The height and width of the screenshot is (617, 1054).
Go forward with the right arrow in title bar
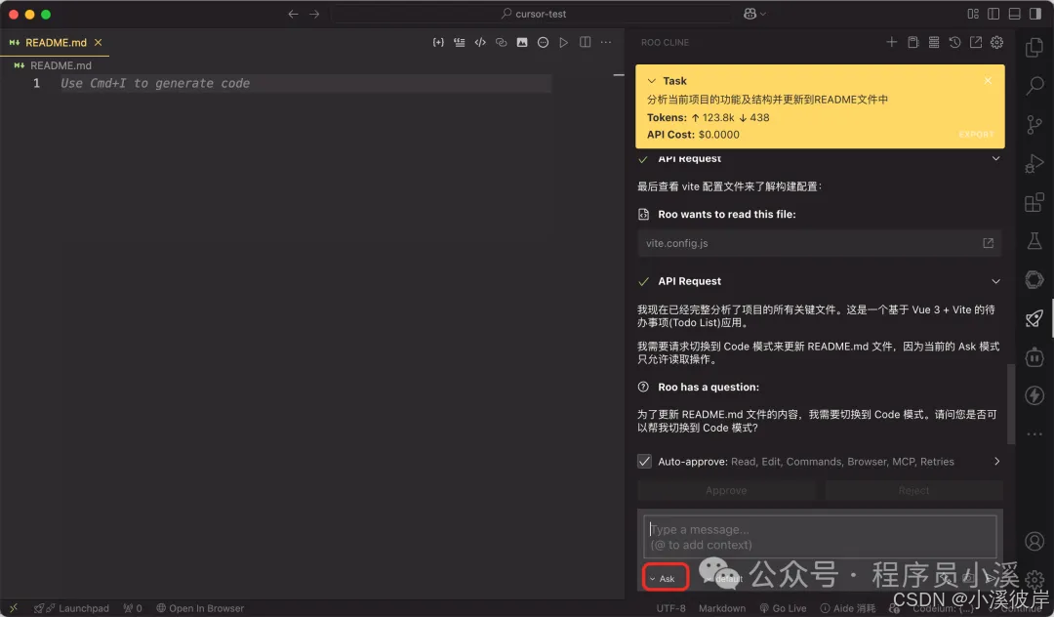[x=314, y=14]
